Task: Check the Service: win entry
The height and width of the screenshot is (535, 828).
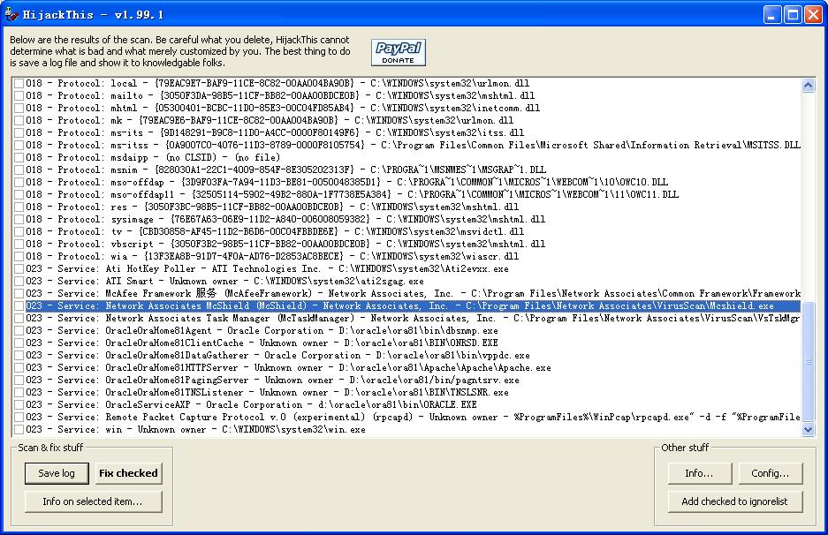Action: coord(19,430)
